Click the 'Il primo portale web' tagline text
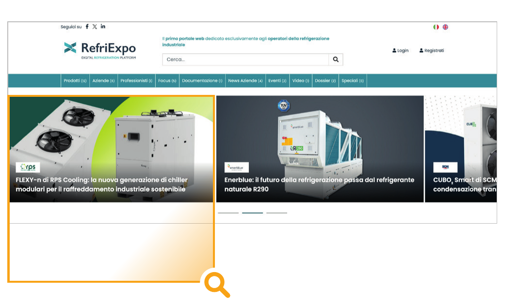 click(245, 42)
